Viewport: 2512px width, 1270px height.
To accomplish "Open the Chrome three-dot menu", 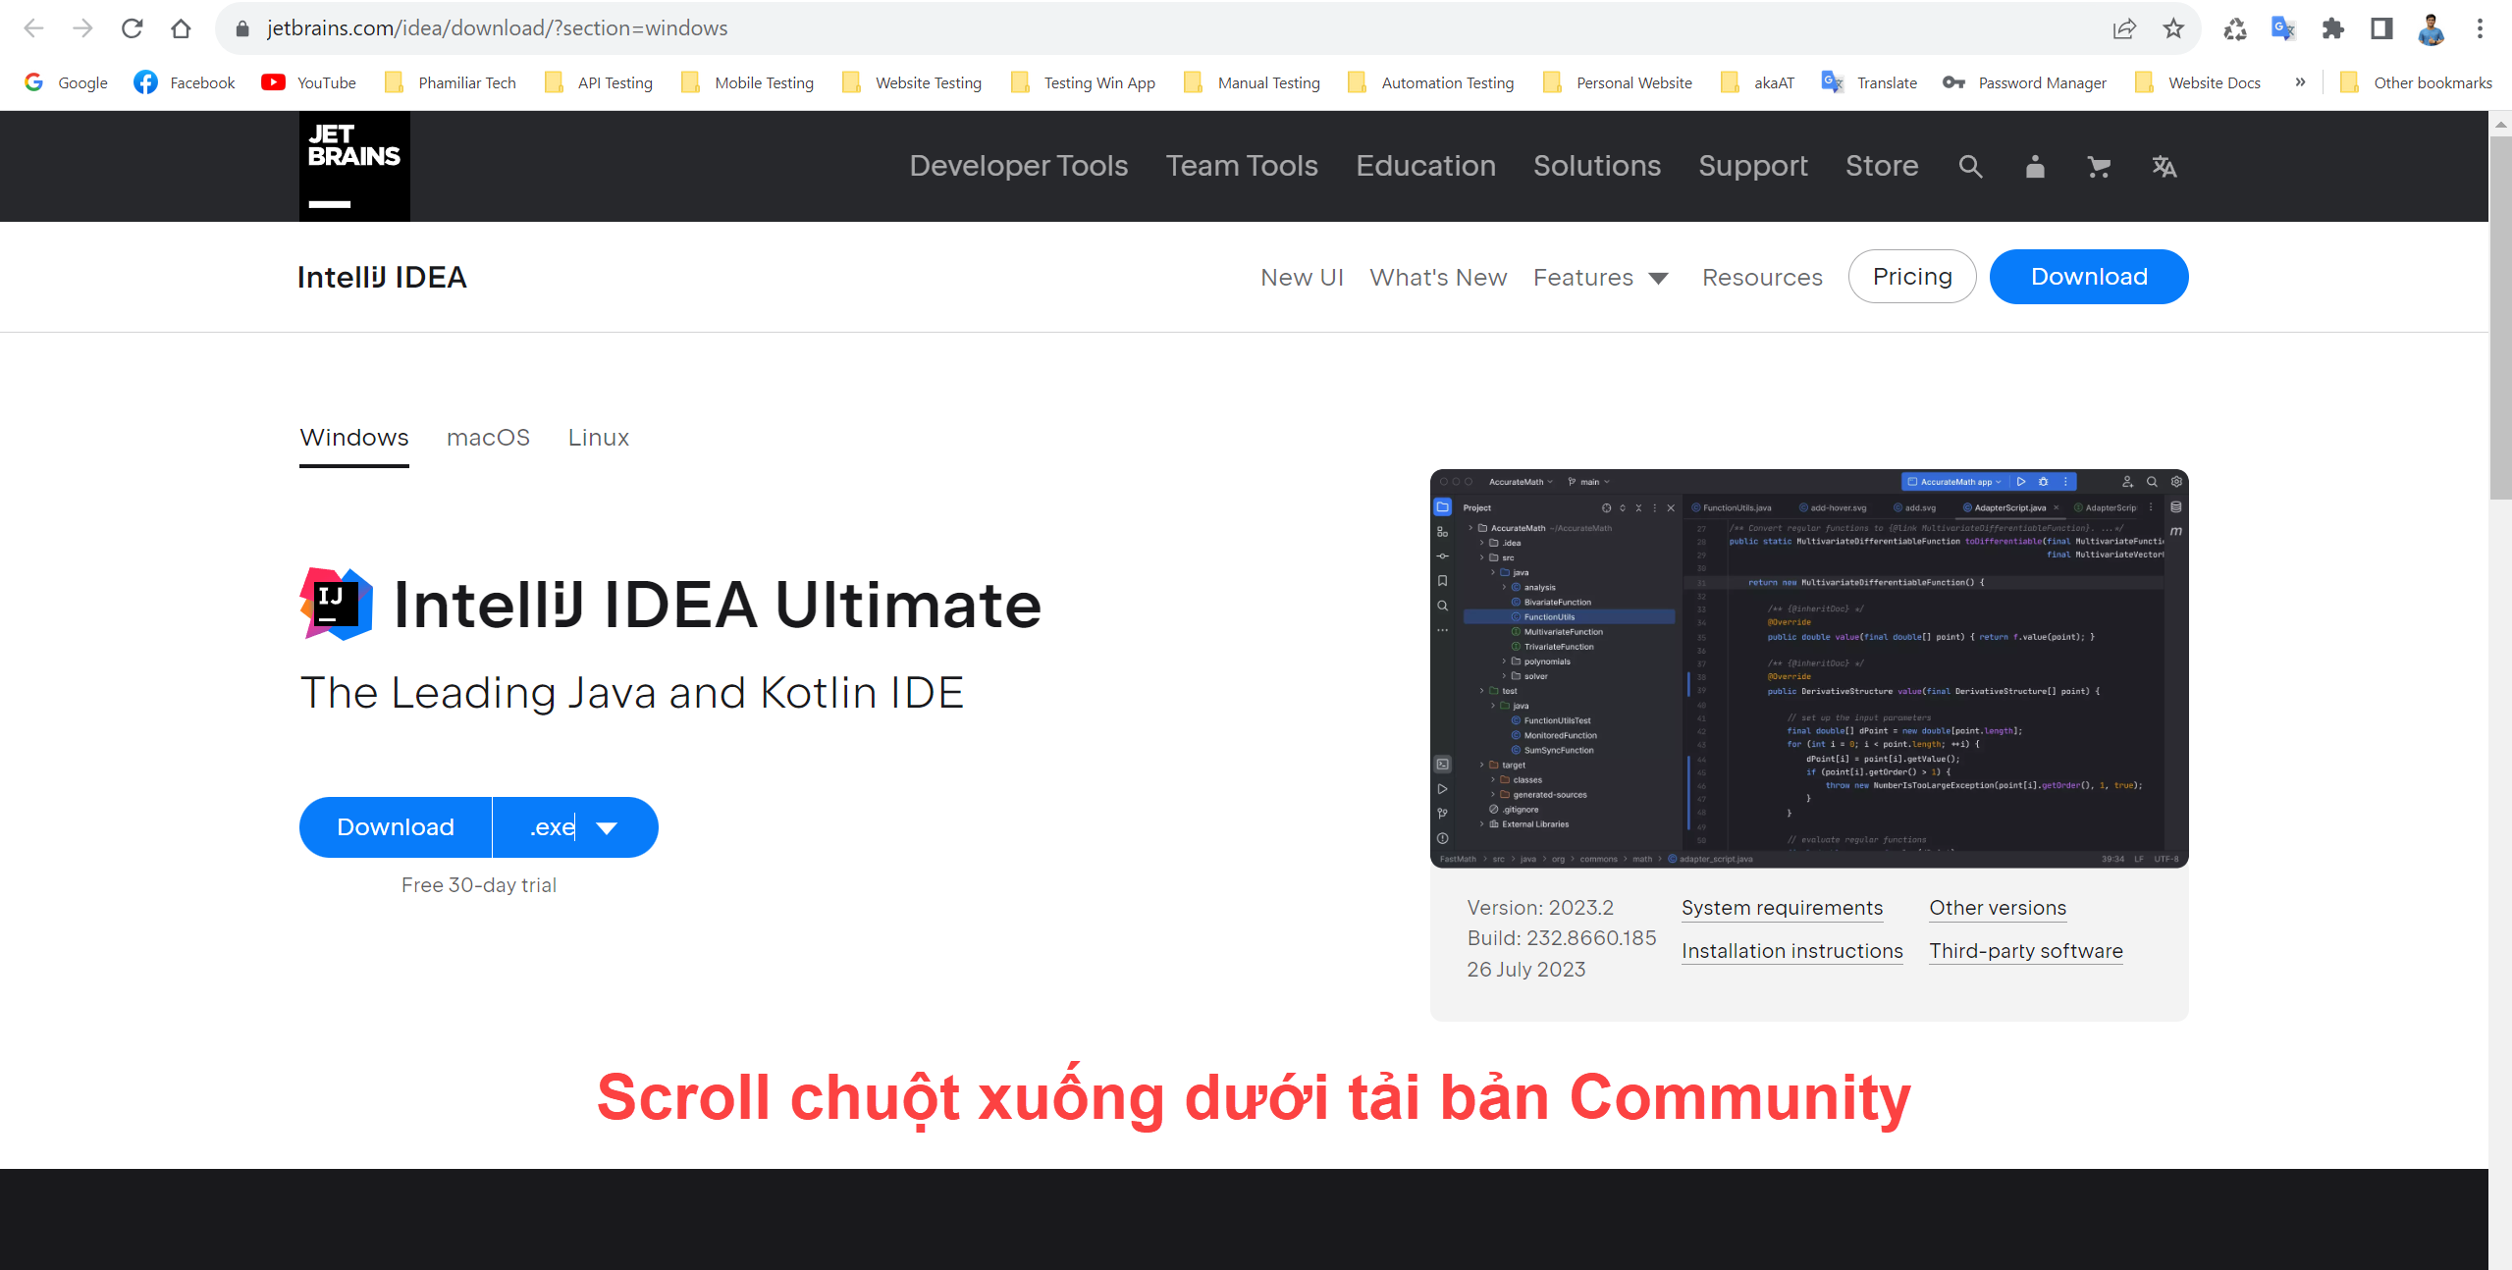I will [x=2480, y=28].
